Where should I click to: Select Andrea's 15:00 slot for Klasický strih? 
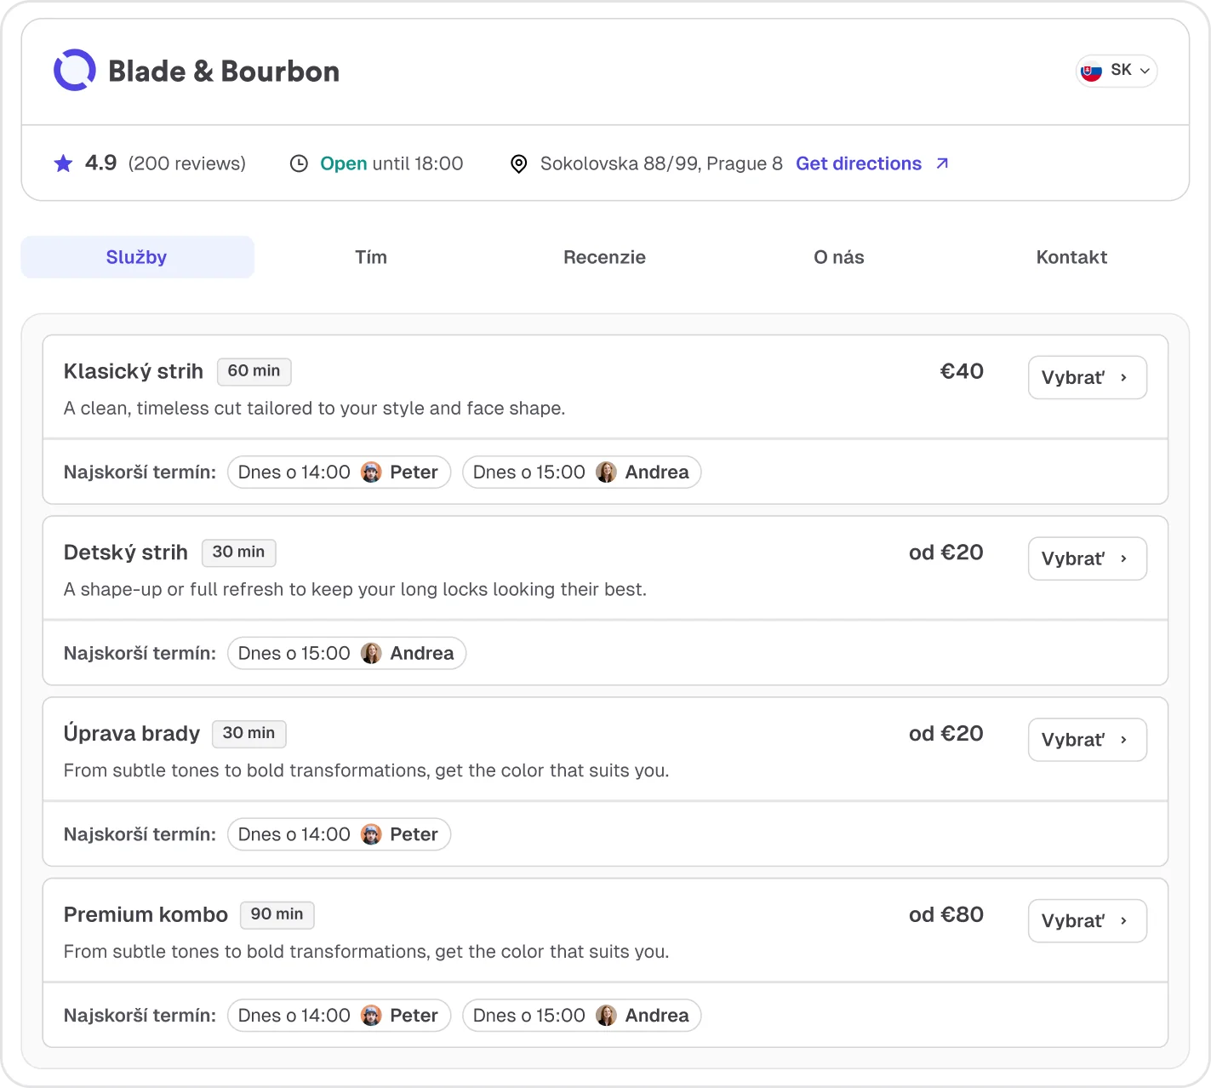[581, 472]
